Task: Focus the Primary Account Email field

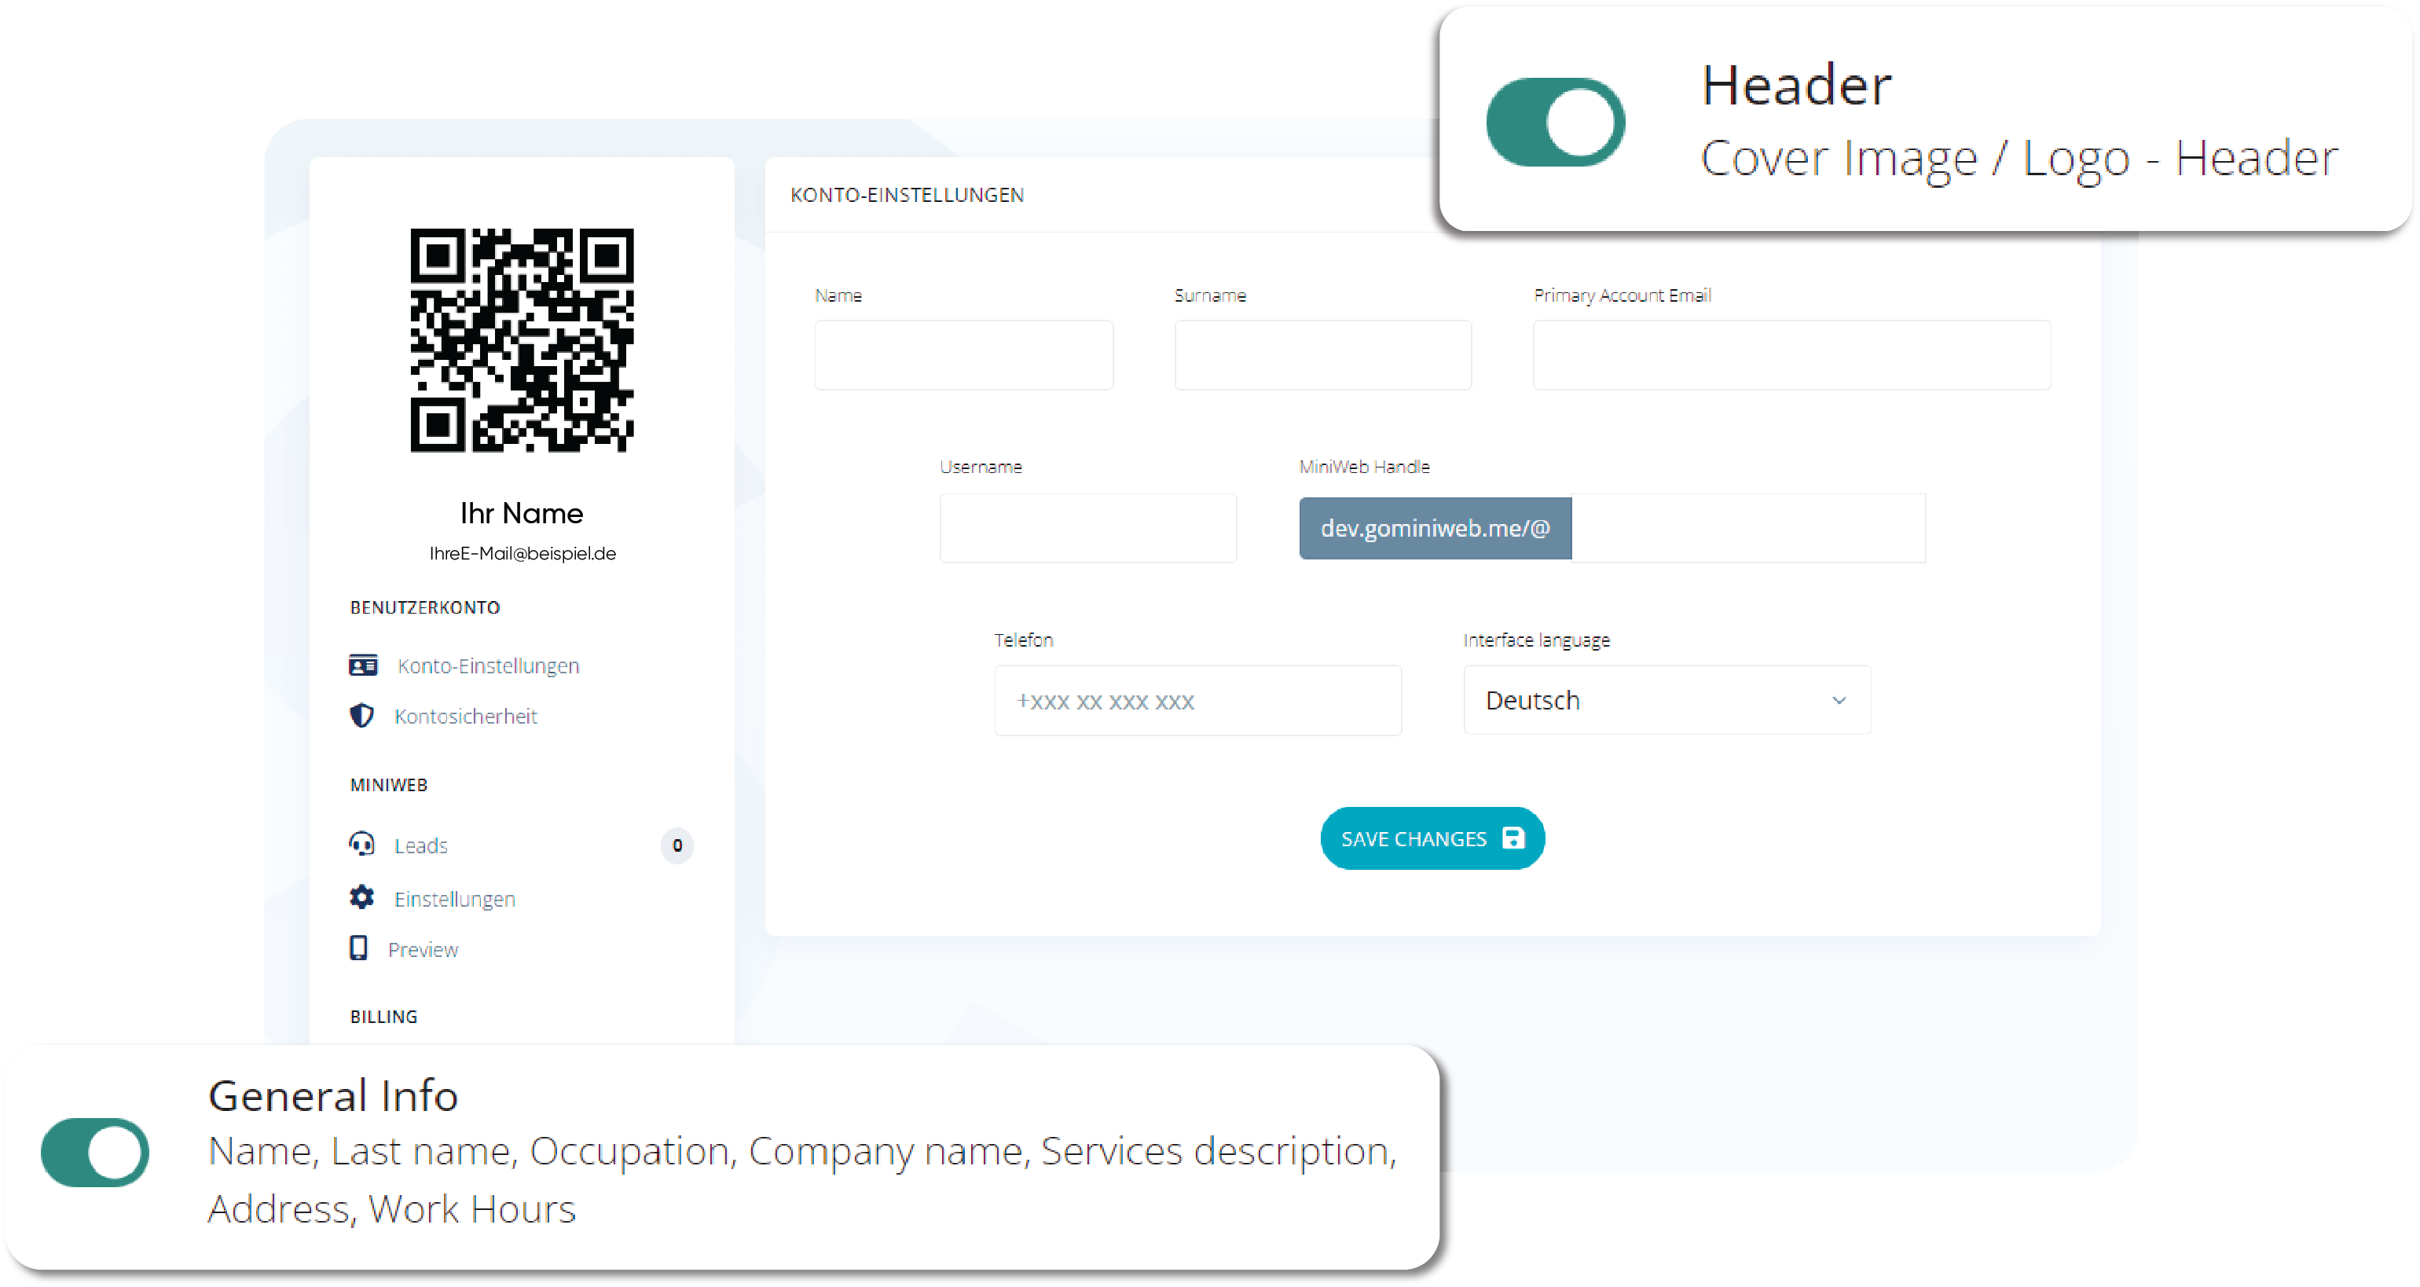Action: pos(1791,355)
